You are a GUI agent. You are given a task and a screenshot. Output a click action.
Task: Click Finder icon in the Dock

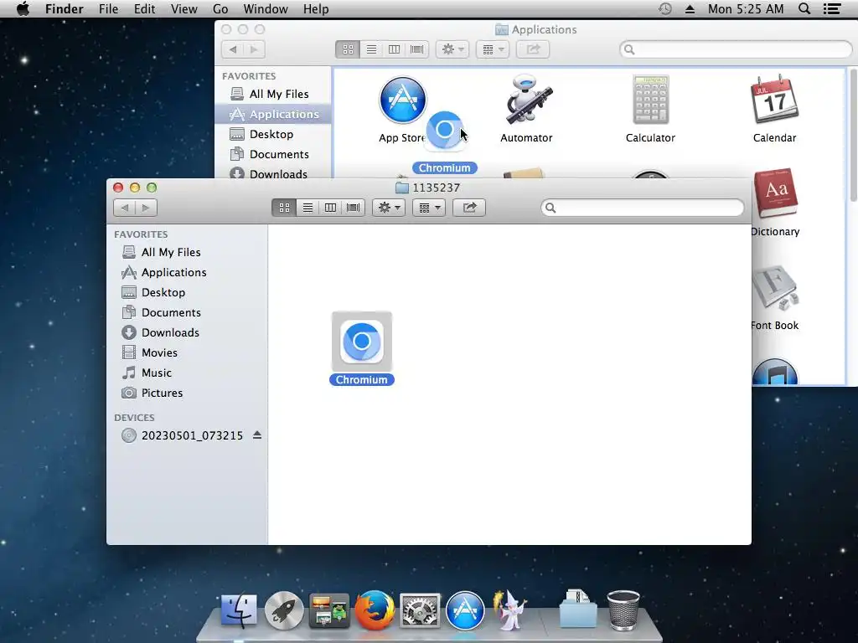click(239, 610)
